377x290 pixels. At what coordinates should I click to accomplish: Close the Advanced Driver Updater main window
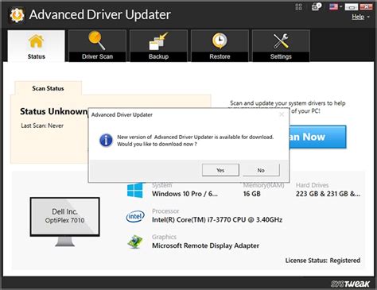coord(366,7)
